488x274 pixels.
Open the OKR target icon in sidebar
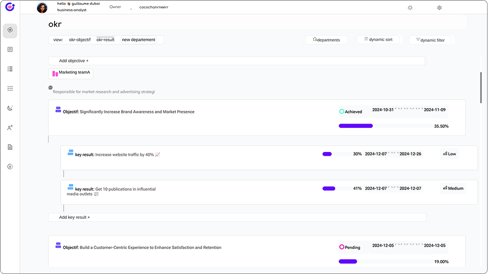point(10,30)
